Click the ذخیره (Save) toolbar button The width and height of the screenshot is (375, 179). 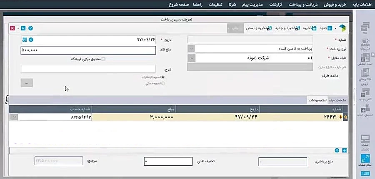(x=310, y=28)
